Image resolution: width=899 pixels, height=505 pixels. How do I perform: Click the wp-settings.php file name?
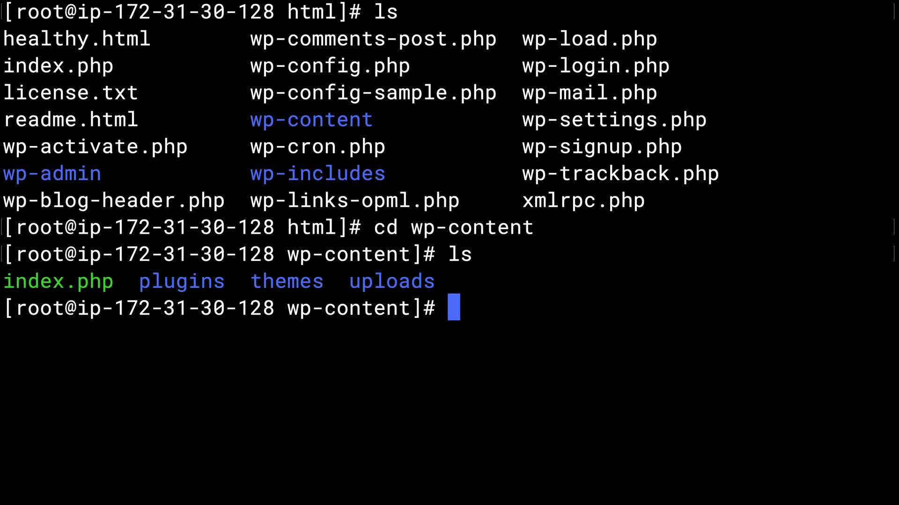tap(614, 120)
